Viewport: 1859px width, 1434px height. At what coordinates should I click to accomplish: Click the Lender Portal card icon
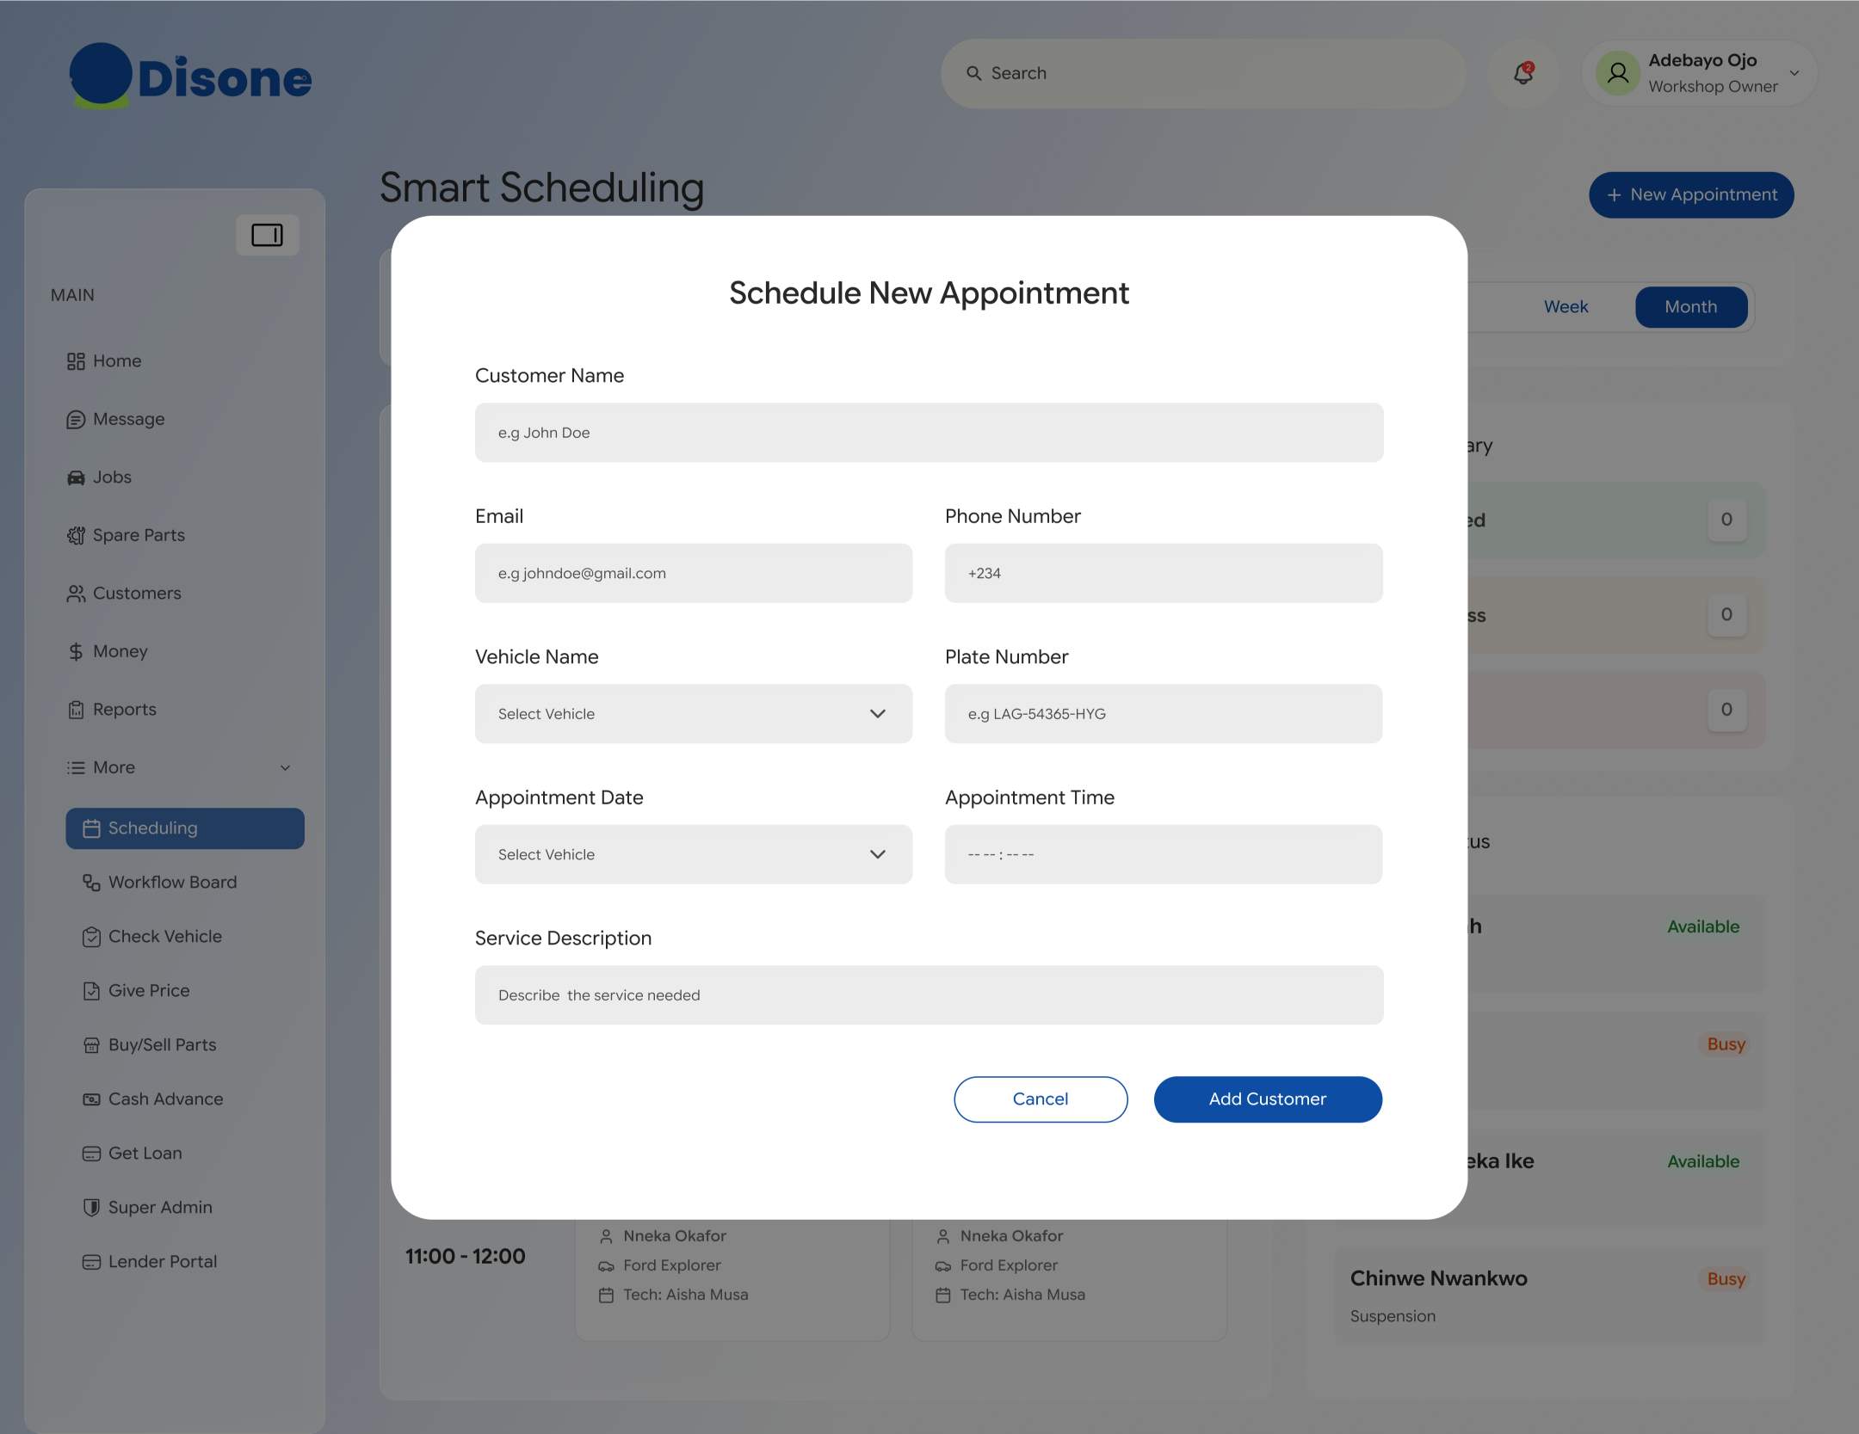(91, 1262)
